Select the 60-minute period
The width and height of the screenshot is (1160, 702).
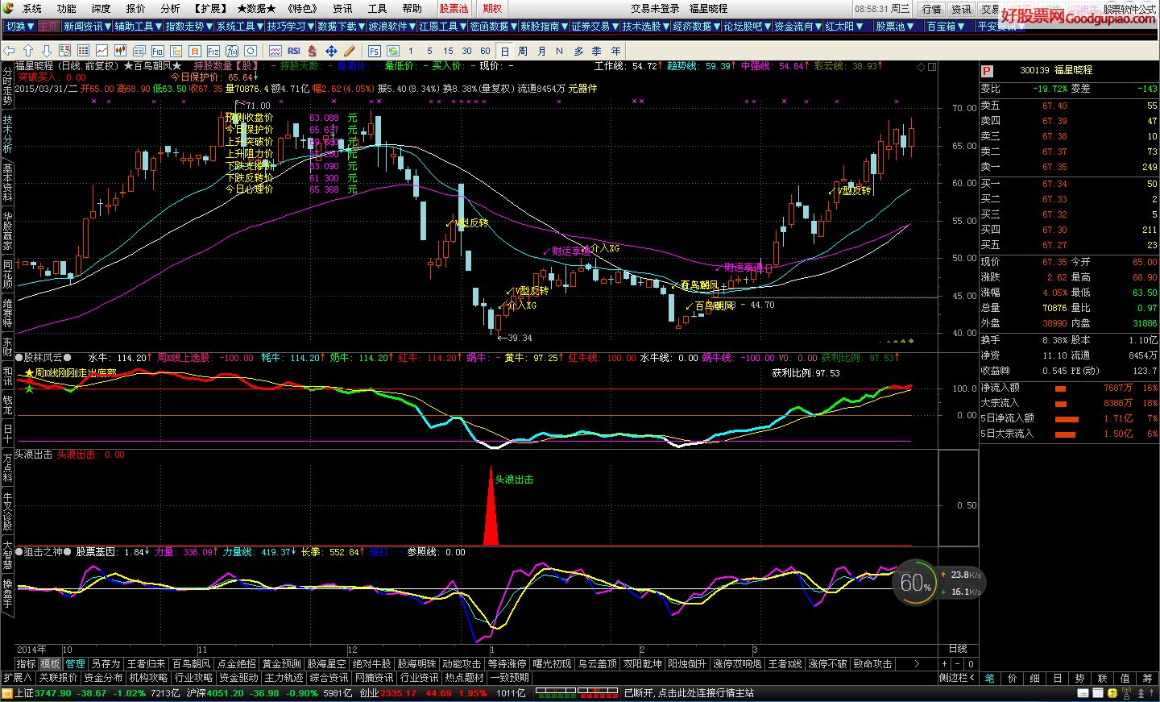coord(485,51)
